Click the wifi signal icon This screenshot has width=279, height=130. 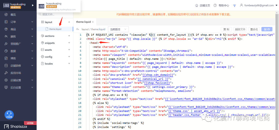point(235,5)
